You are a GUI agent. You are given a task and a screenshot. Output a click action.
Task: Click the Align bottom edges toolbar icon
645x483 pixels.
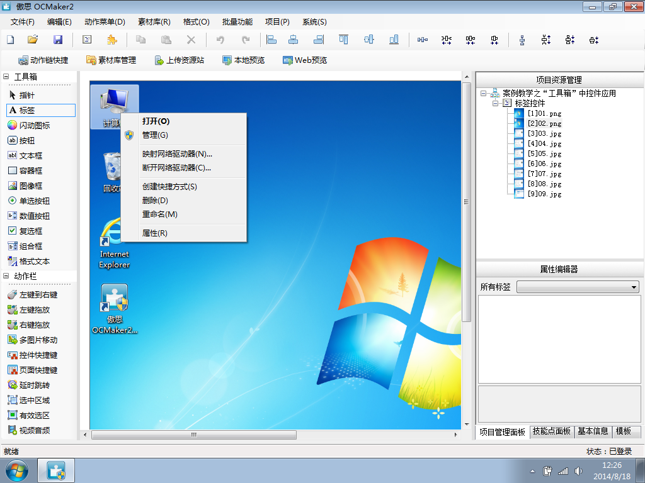tap(394, 40)
